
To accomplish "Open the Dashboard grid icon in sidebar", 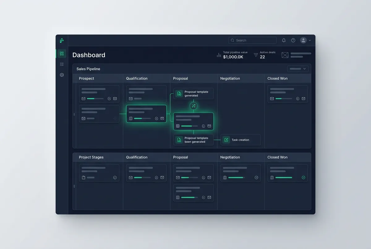I will coord(62,54).
